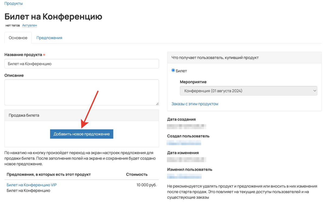325x203 pixels.
Task: Click the Название продукта input field
Action: [82, 64]
